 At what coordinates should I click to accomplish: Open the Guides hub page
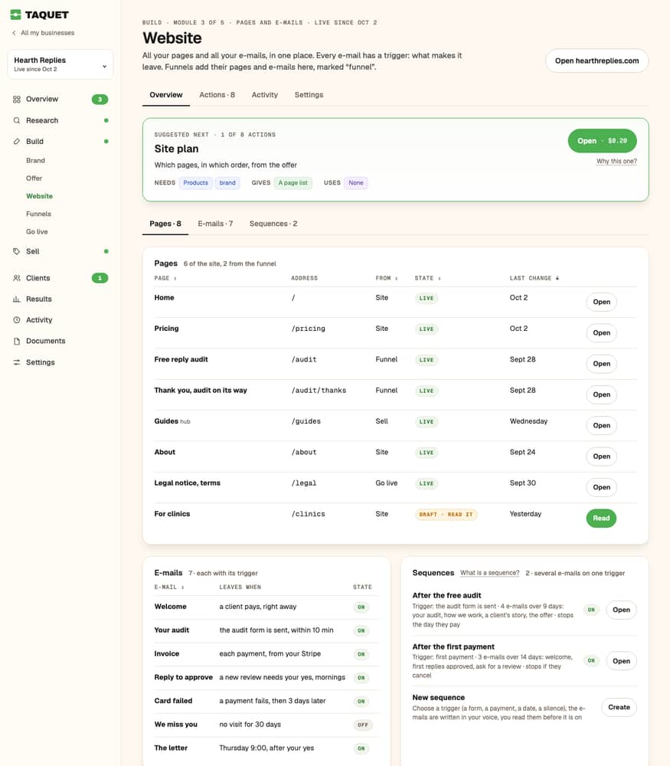601,425
